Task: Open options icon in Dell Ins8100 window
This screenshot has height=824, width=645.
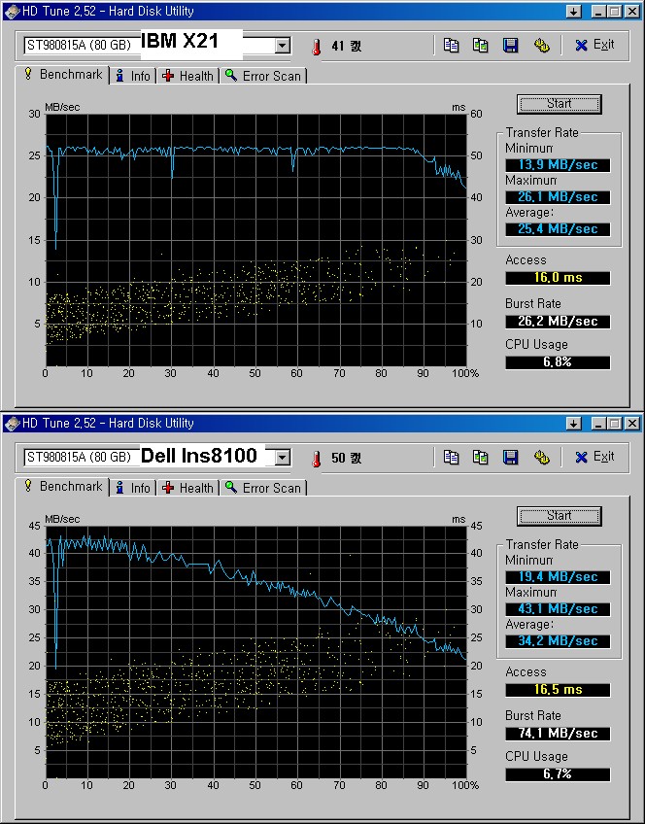Action: coord(541,457)
